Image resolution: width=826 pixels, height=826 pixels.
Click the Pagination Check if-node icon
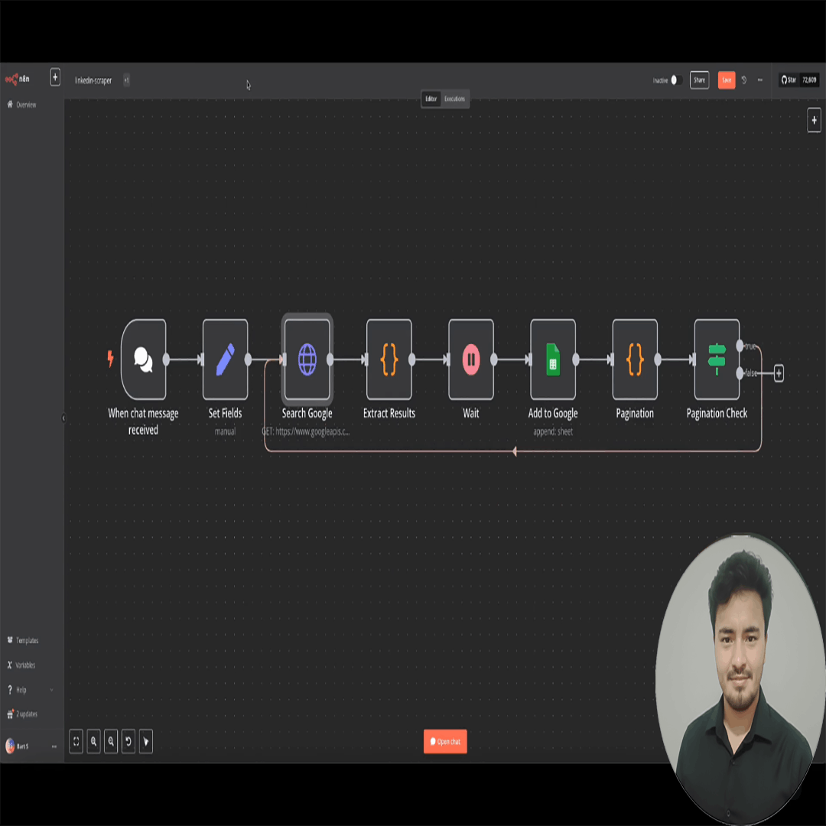click(x=716, y=359)
